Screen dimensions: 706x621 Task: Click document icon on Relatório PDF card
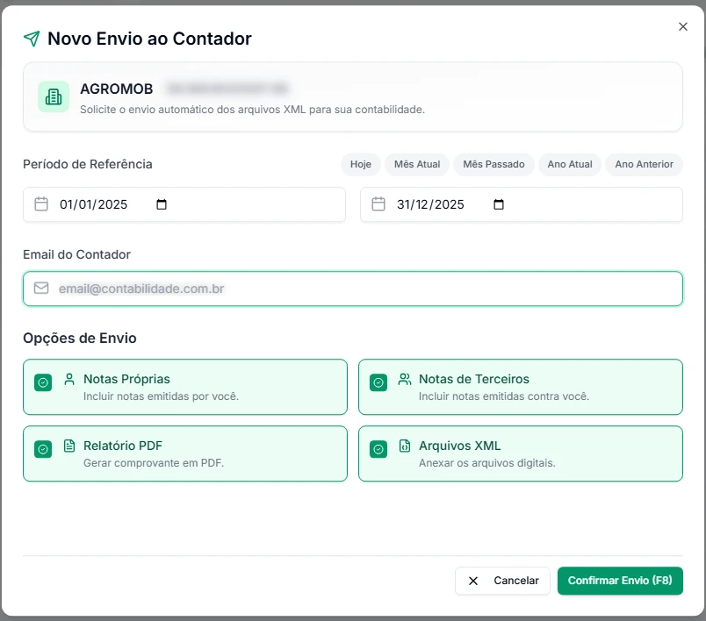click(x=69, y=446)
